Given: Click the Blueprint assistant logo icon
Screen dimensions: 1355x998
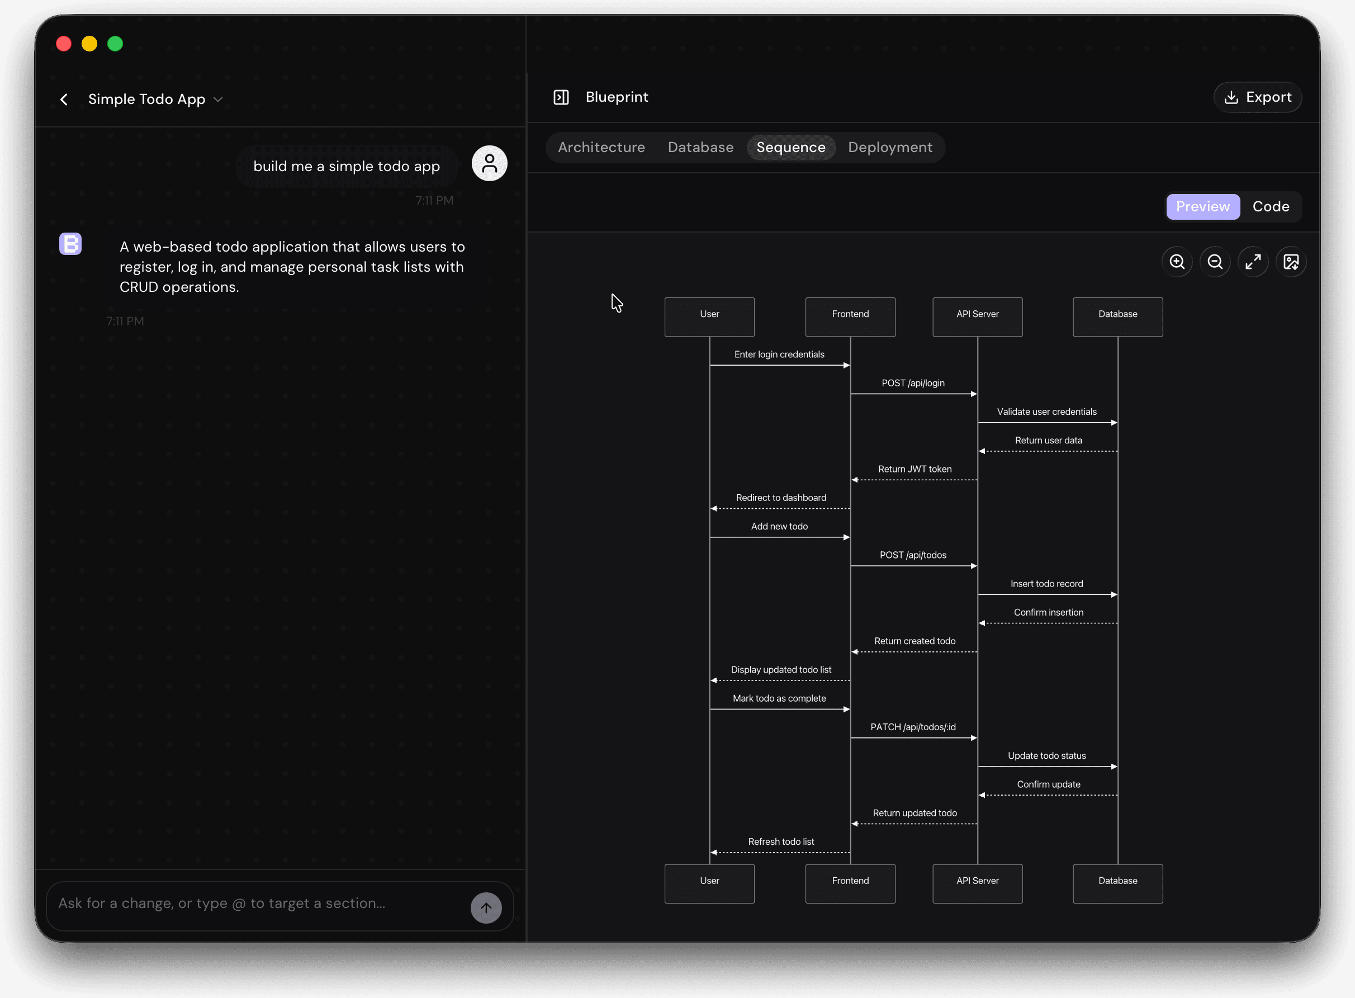Looking at the screenshot, I should coord(70,244).
